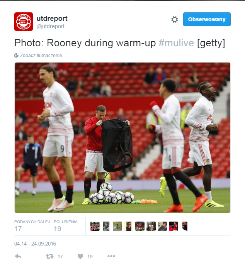Like the tweet with heart icon
The width and height of the screenshot is (245, 271).
click(80, 256)
